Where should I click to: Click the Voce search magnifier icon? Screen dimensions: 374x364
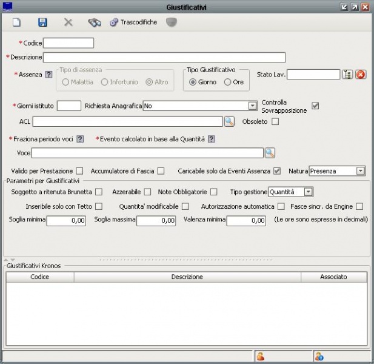click(x=270, y=152)
